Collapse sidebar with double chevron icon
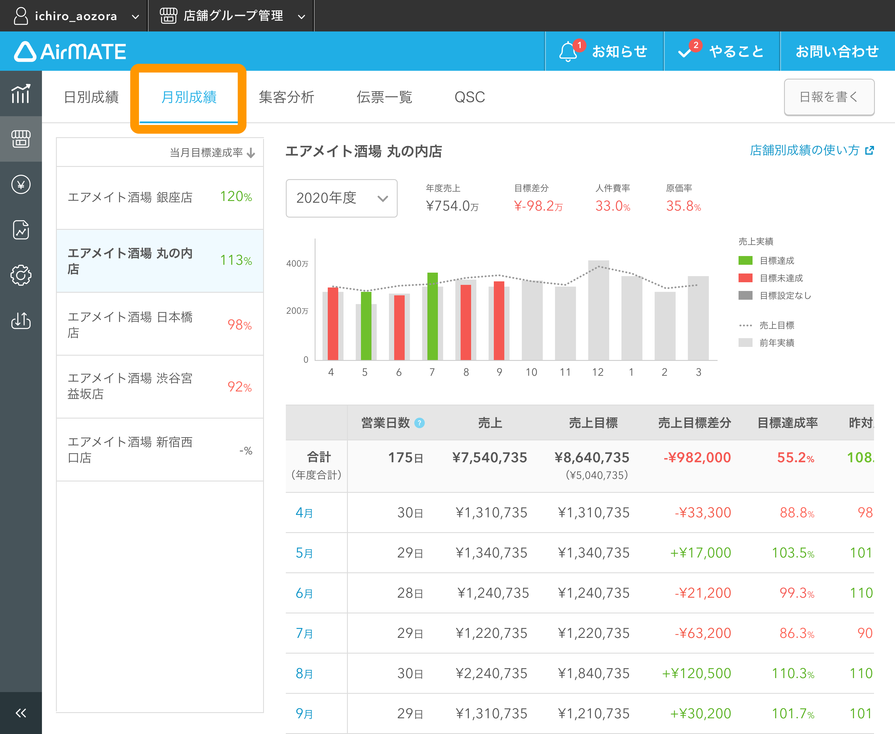Image resolution: width=895 pixels, height=734 pixels. (21, 713)
